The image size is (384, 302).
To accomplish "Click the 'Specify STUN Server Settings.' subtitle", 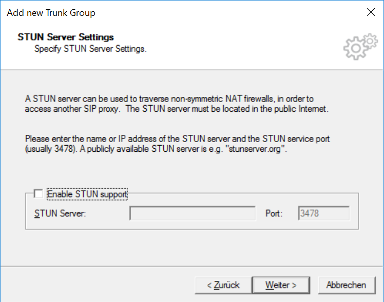I will point(90,49).
